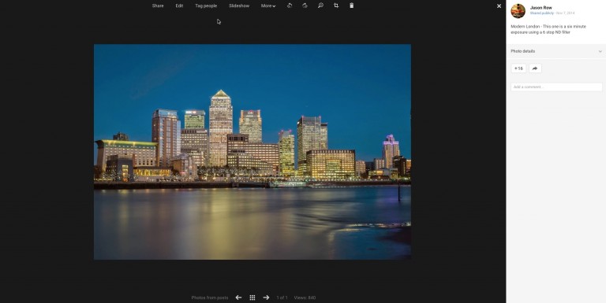Open the photo grid view icon

(x=252, y=297)
